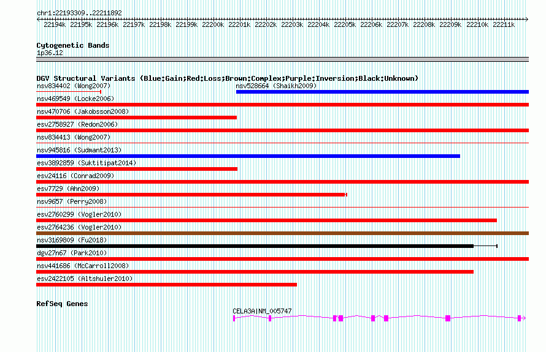Select the dgv27n67 (Park2010) label
546x352 pixels.
click(x=72, y=253)
